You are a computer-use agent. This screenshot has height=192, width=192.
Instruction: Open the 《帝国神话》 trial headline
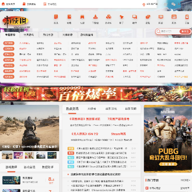85,119
